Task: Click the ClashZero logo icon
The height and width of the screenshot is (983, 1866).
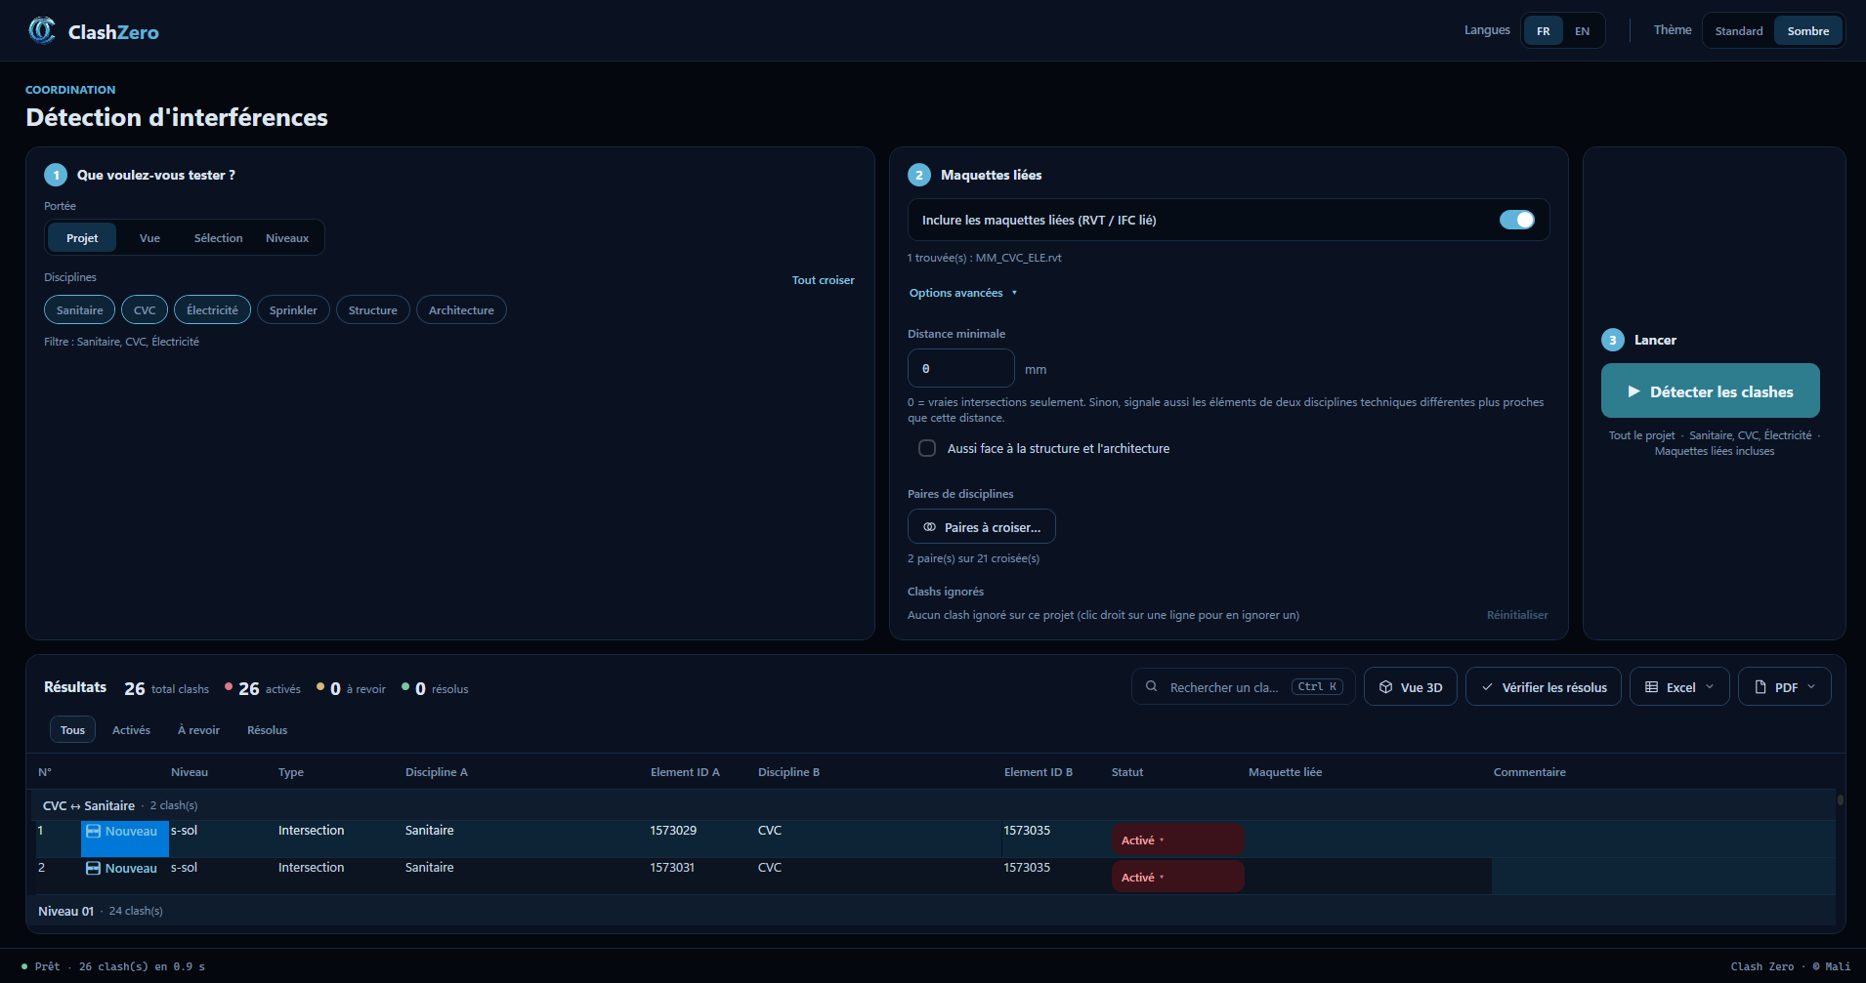Action: (41, 30)
